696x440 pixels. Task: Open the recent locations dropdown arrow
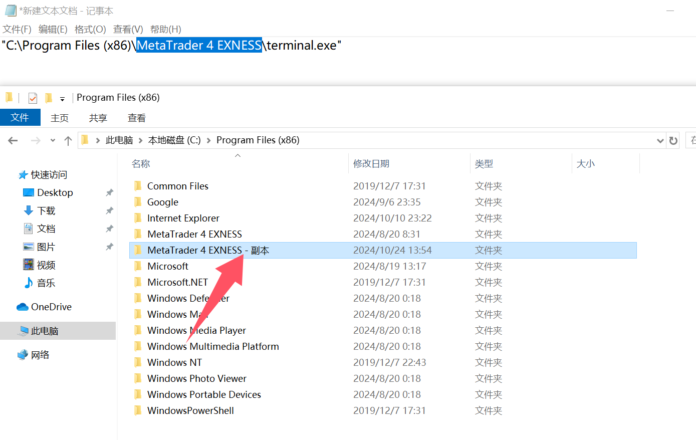pyautogui.click(x=53, y=141)
